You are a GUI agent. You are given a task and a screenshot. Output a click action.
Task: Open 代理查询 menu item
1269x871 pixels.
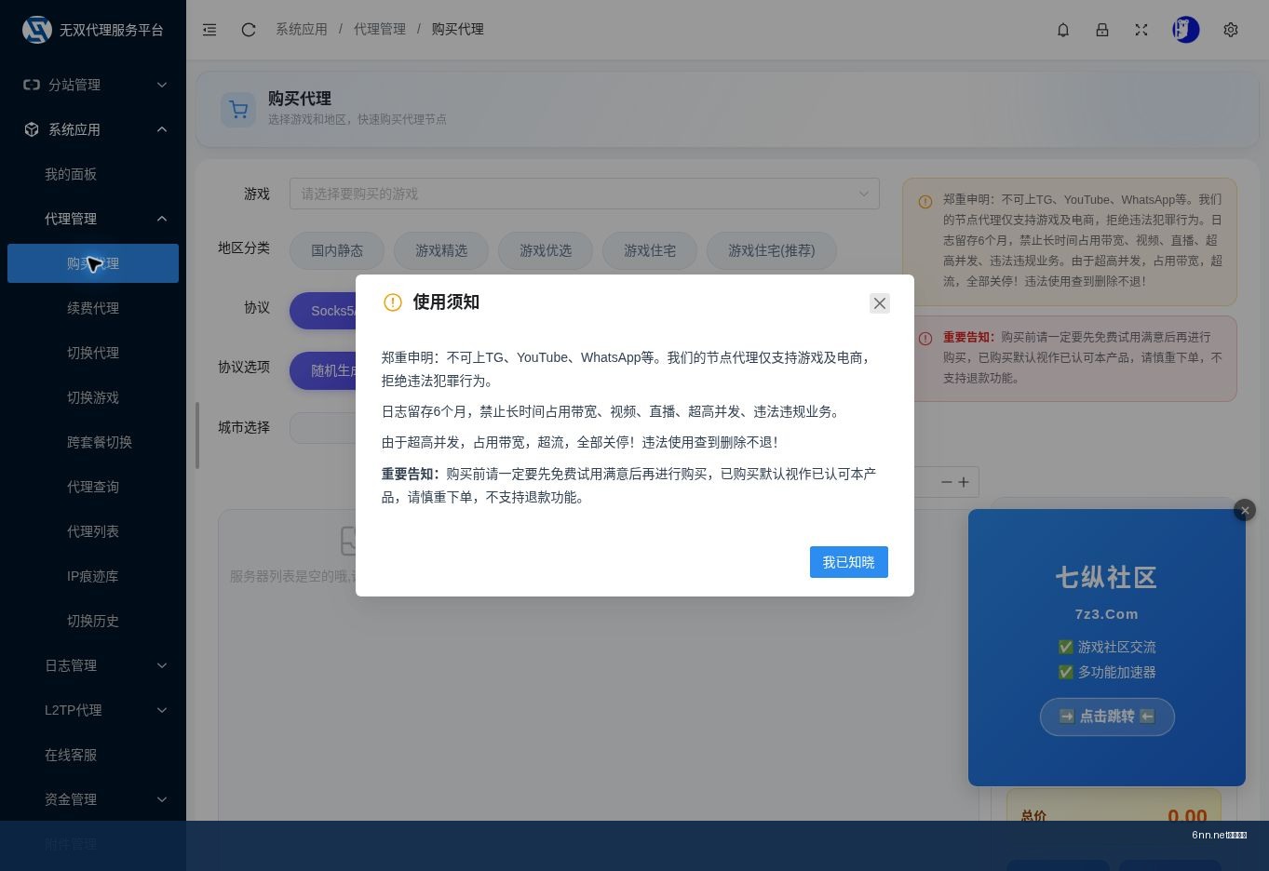93,487
